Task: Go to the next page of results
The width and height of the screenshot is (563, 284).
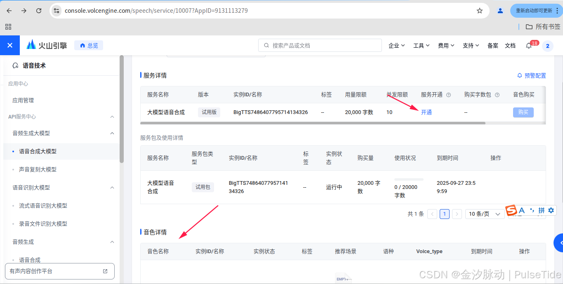Action: pyautogui.click(x=457, y=214)
